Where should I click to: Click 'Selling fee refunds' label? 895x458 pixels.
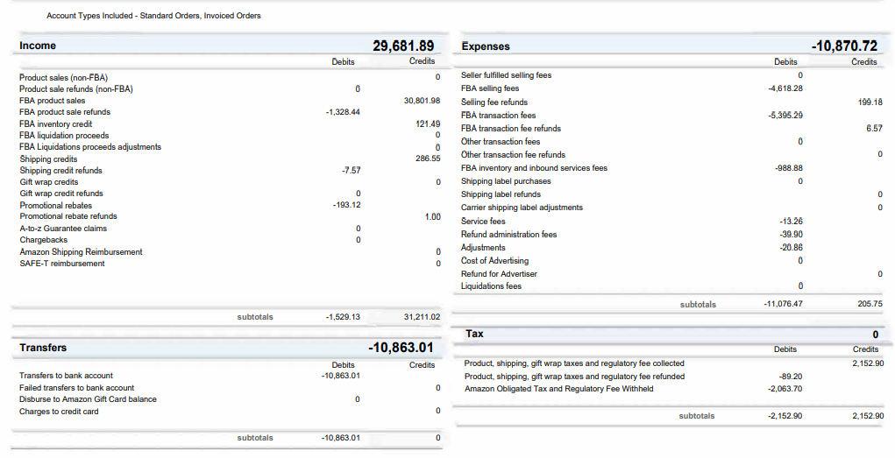tap(494, 102)
